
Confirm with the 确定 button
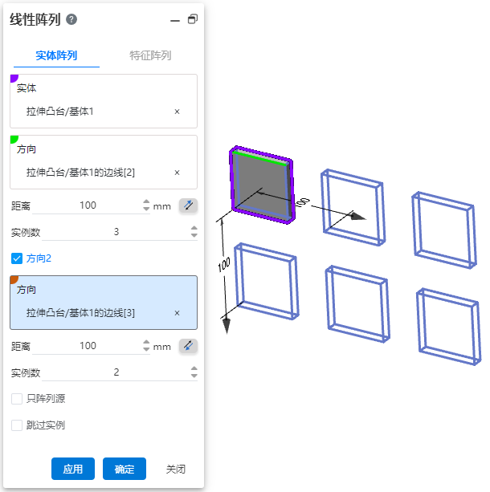125,469
